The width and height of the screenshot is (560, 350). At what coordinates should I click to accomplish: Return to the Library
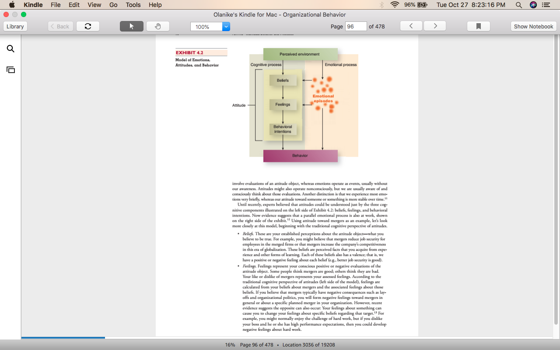click(15, 26)
